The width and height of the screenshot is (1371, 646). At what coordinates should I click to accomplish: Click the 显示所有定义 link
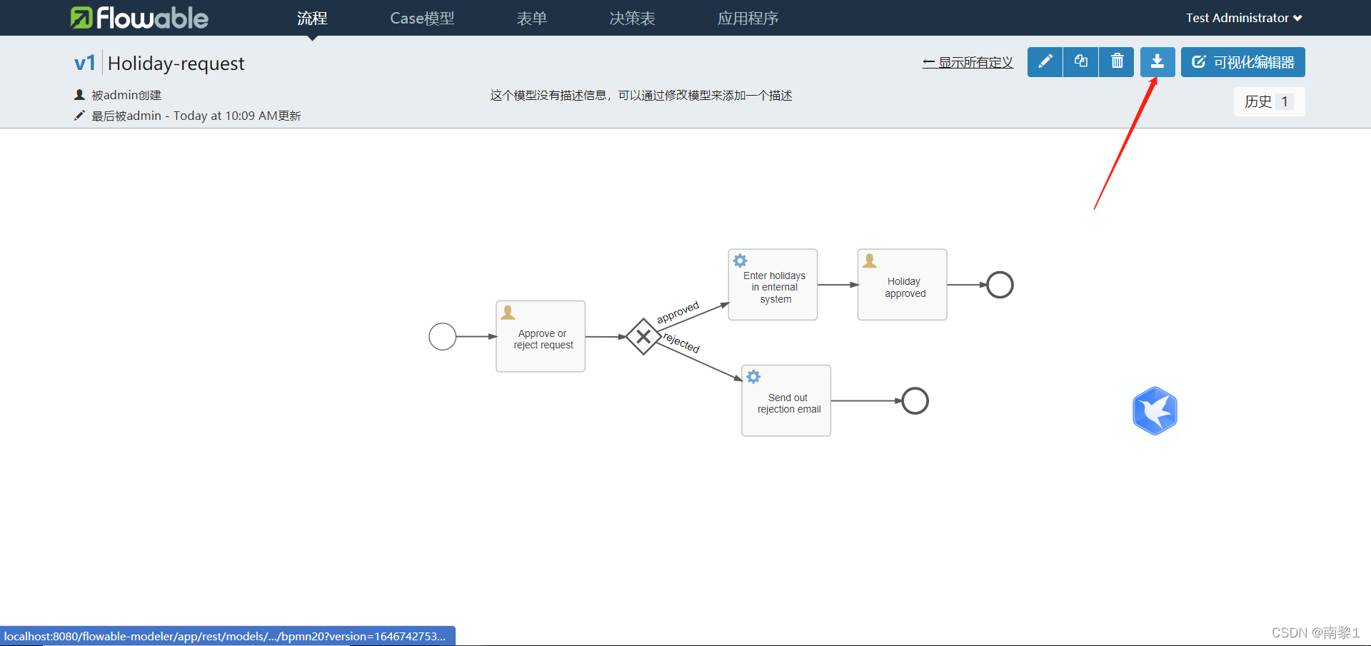(x=968, y=62)
